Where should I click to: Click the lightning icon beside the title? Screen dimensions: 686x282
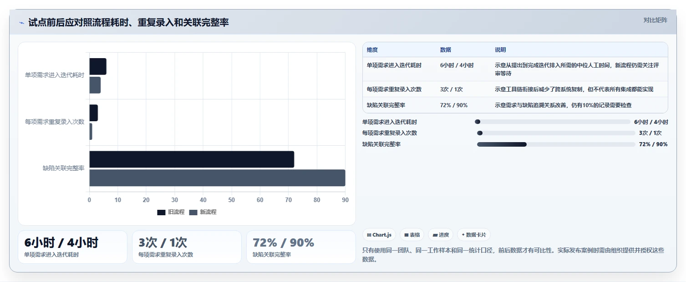coord(22,23)
